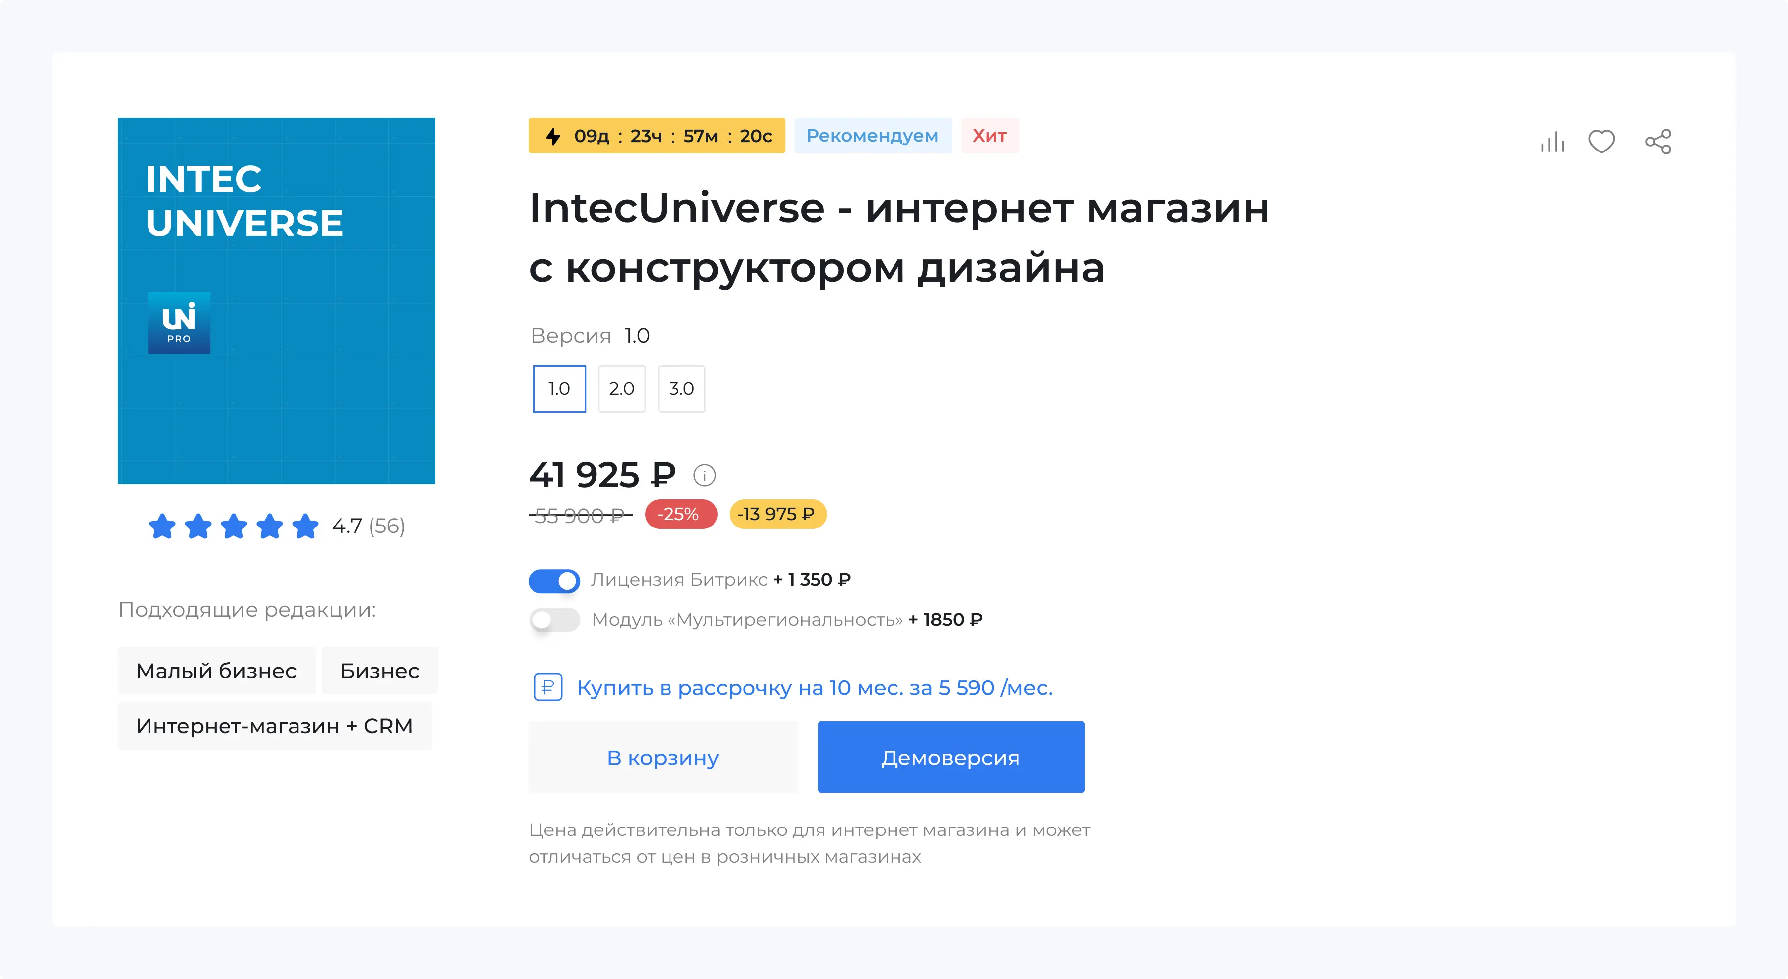This screenshot has width=1788, height=979.
Task: Enable the Мультирегиональность module toggle
Action: coord(554,620)
